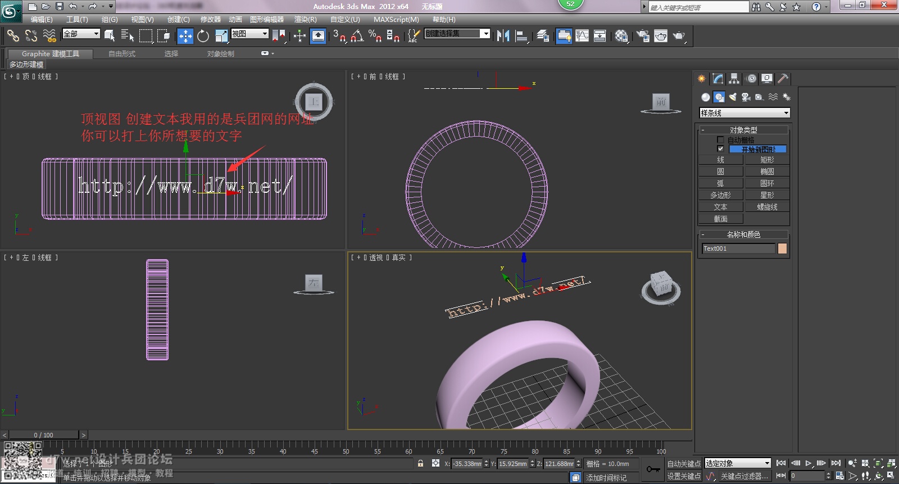899x484 pixels.
Task: Toggle the selection lock padlock
Action: click(x=420, y=464)
